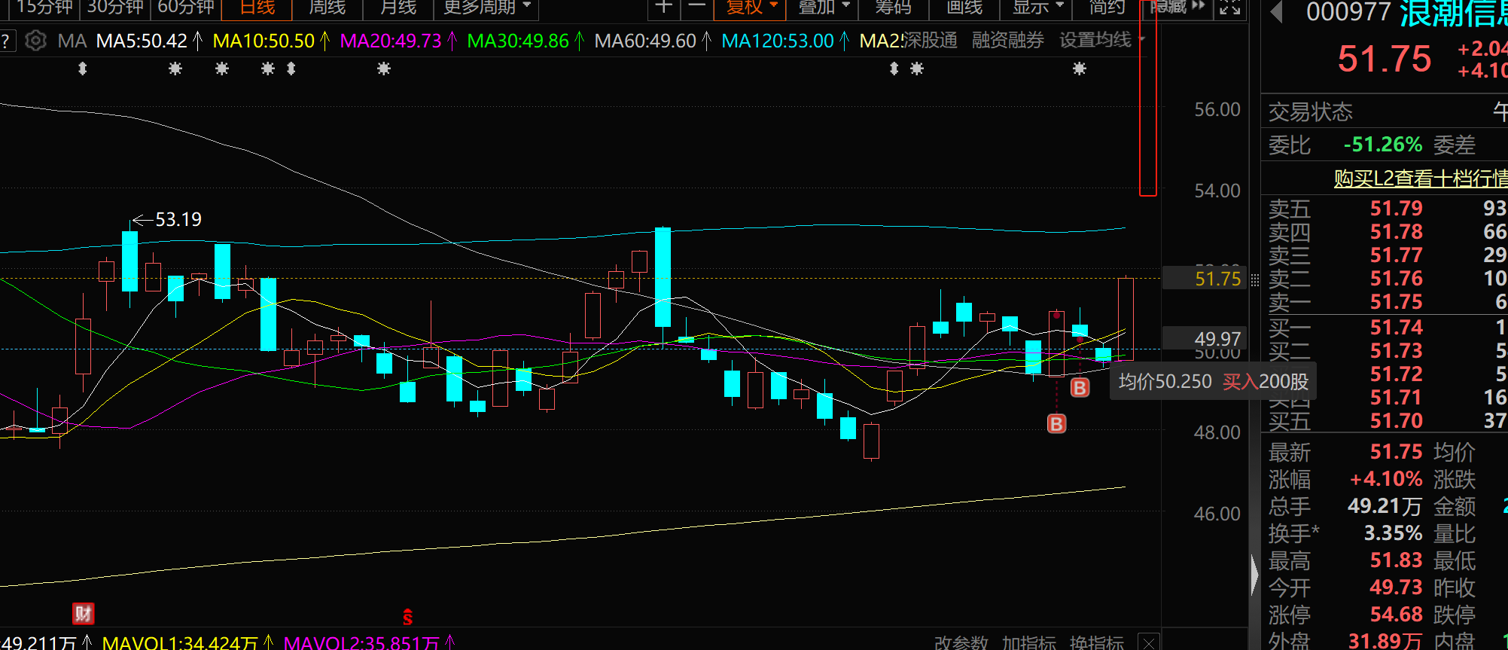Screen dimensions: 1508x650
Task: Click the 筹码 chip distribution button
Action: point(894,8)
